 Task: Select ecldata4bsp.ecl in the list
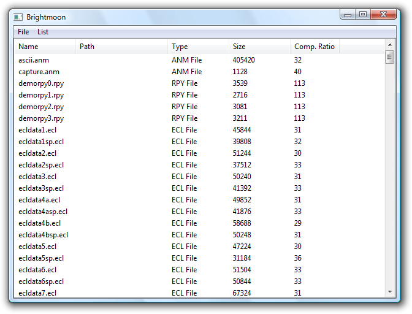[x=43, y=235]
